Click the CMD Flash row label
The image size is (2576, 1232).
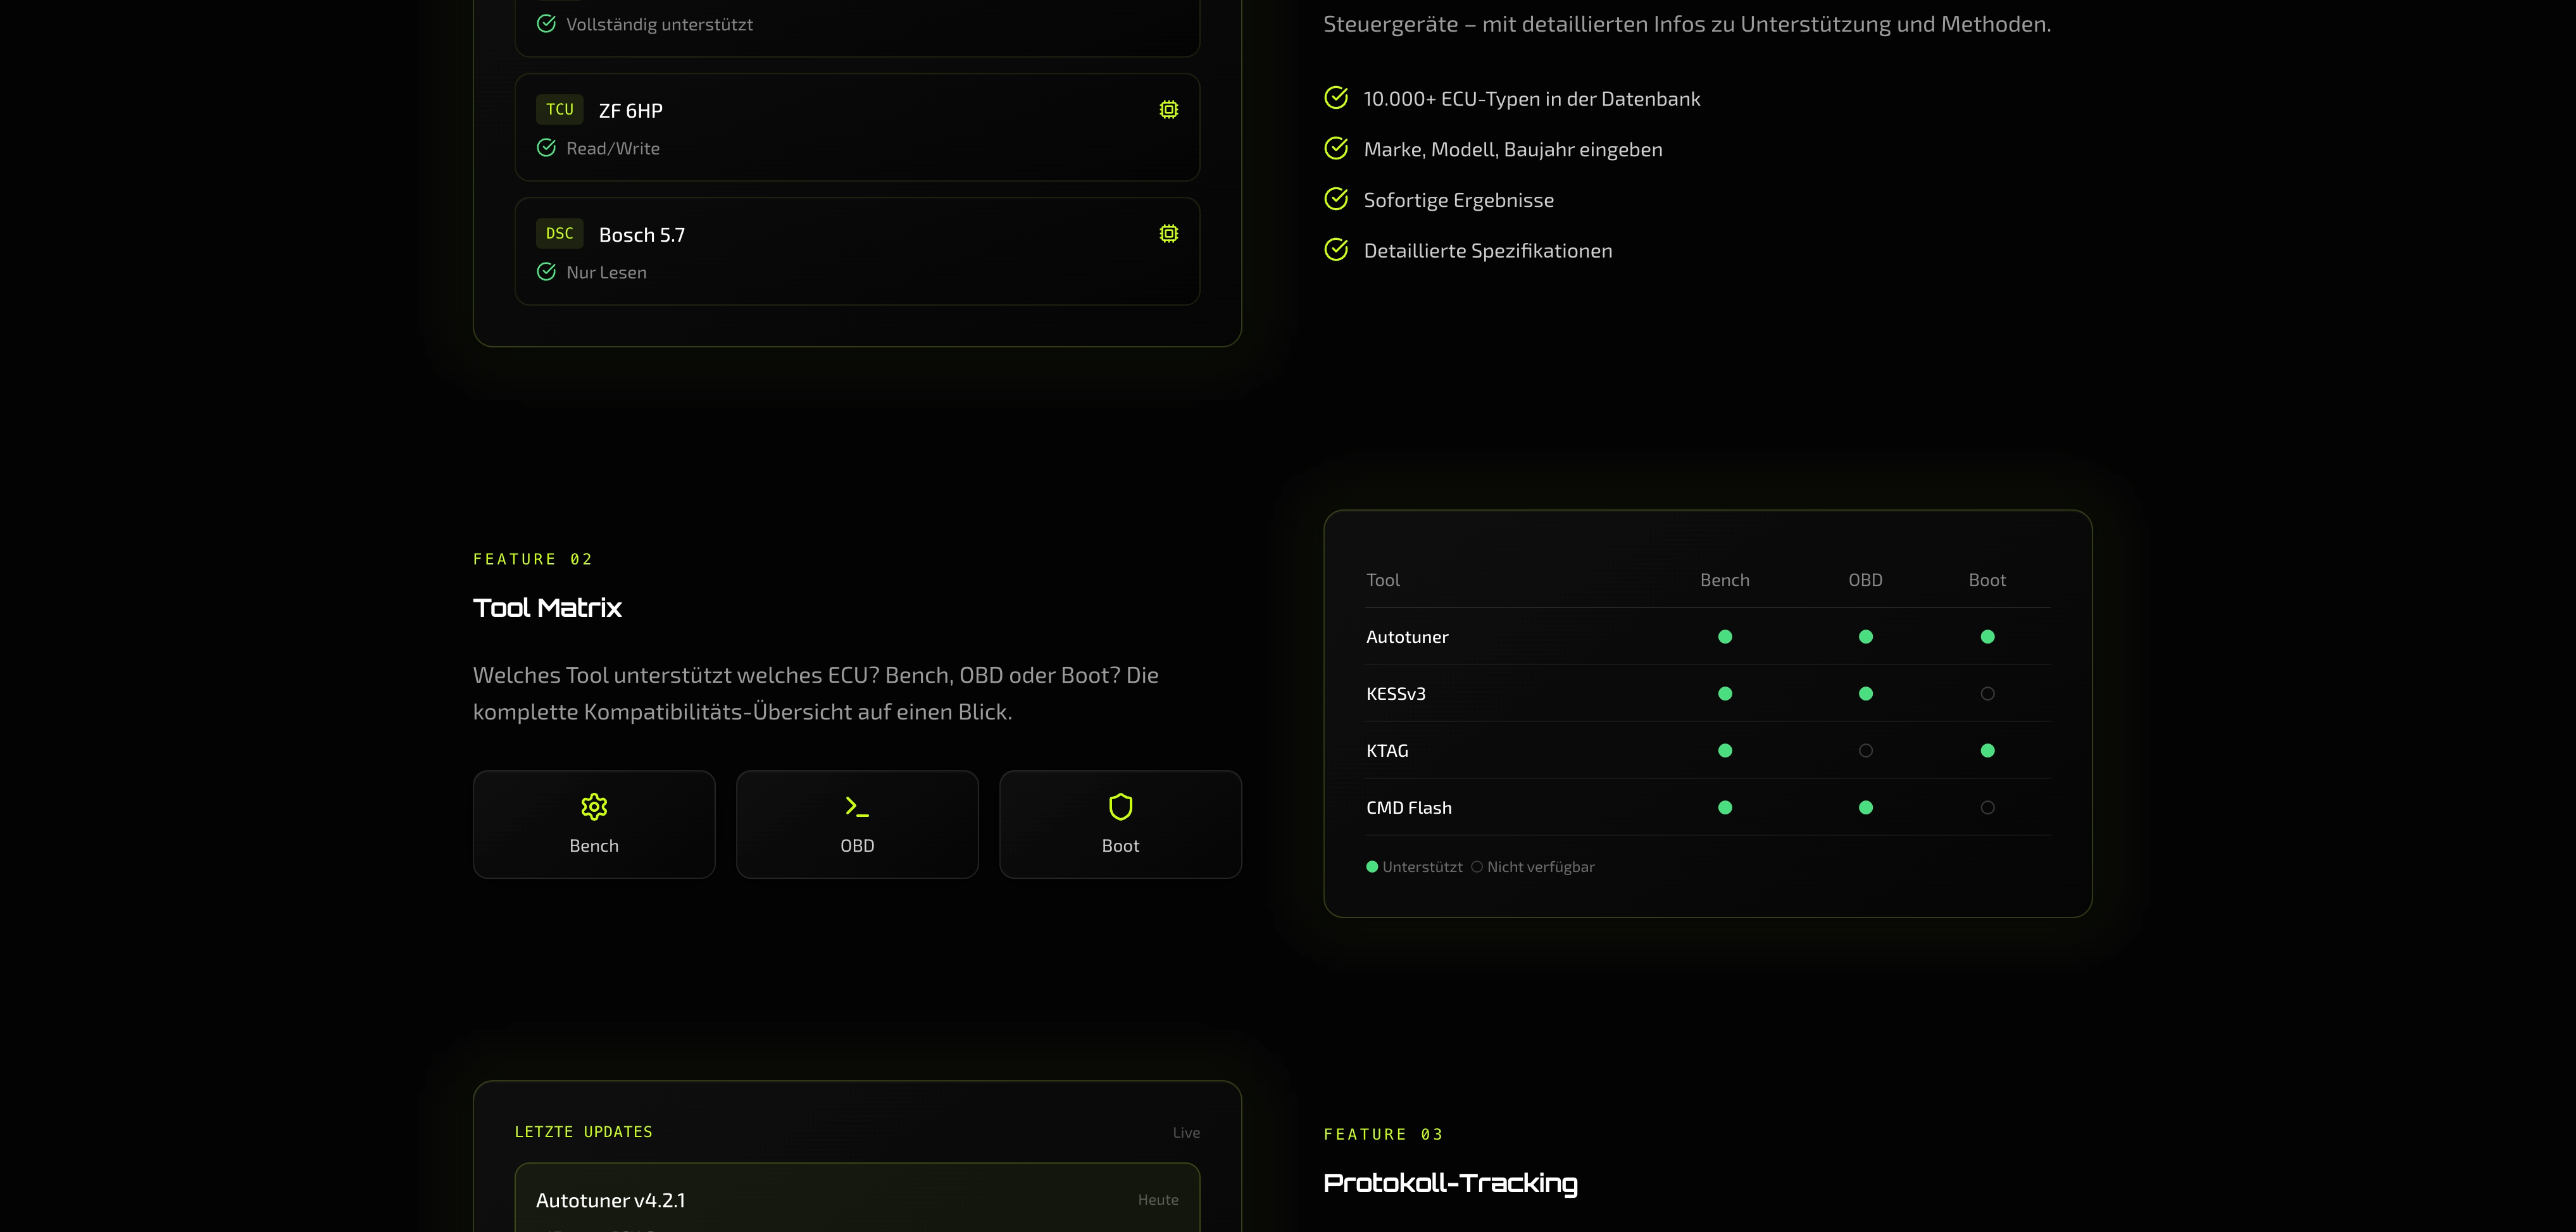point(1409,808)
